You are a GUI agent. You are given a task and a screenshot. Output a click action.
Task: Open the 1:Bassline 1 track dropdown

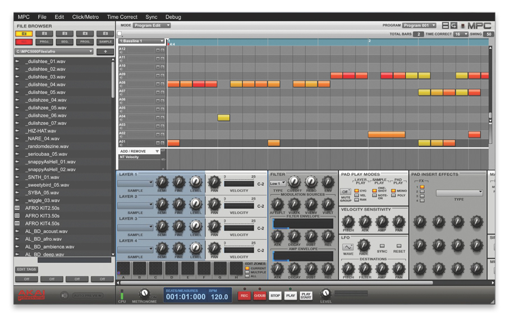click(x=141, y=41)
